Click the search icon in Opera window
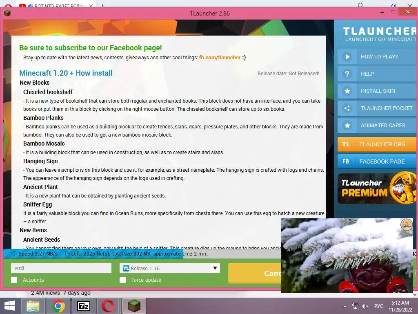Image resolution: width=418 pixels, height=314 pixels. [x=360, y=5]
